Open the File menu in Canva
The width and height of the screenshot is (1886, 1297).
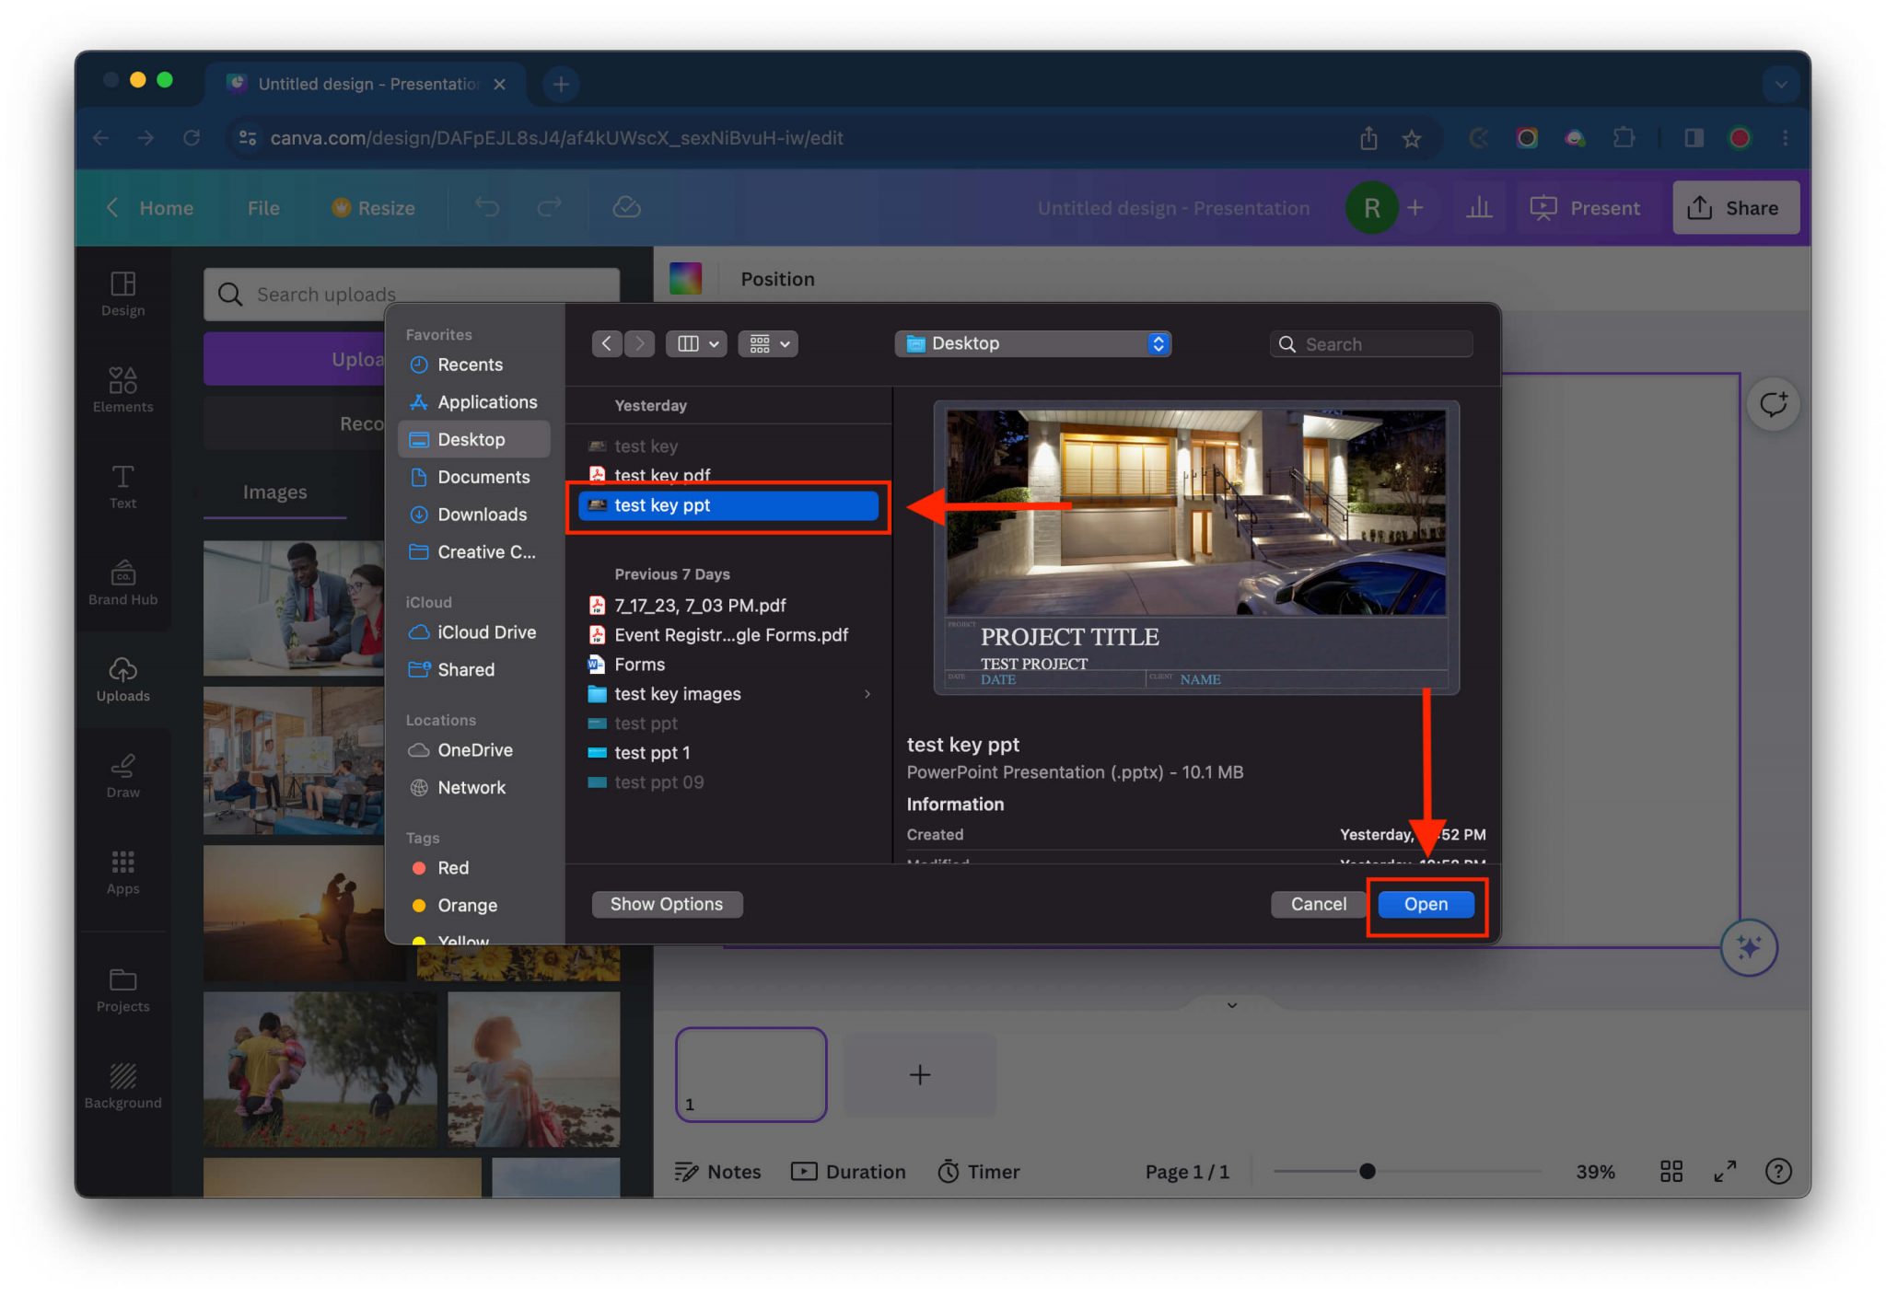263,207
